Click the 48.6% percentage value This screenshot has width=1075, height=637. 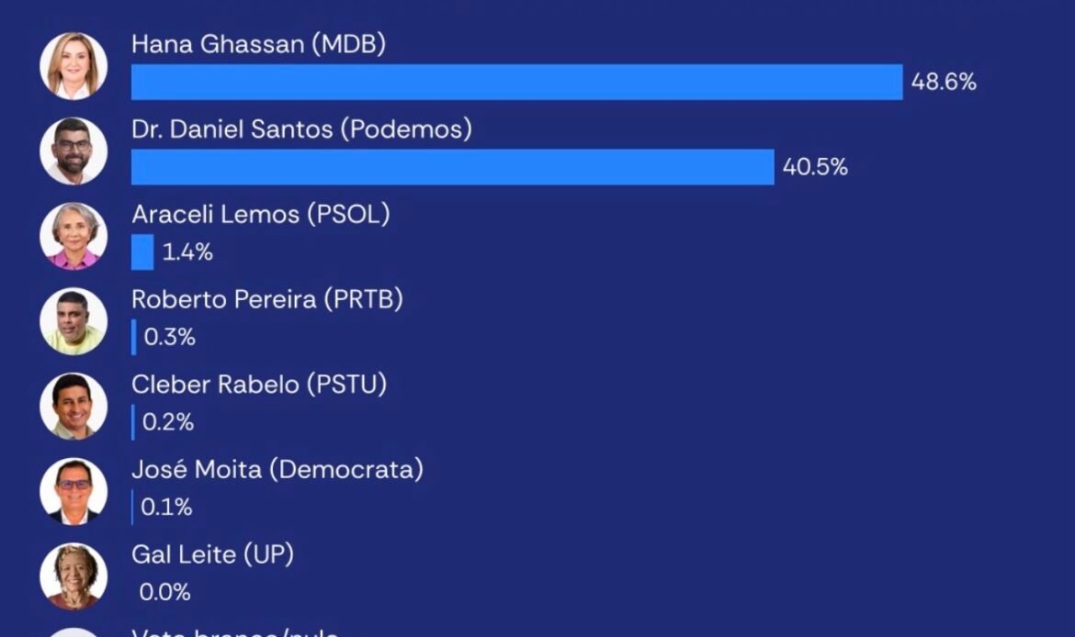coord(944,83)
